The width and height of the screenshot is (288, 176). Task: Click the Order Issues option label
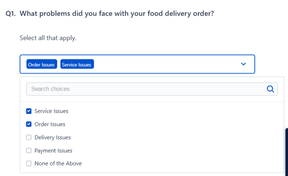pos(50,124)
